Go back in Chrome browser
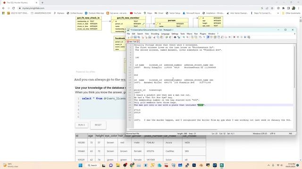Screen dimensions: 302x169 [x=3, y=8]
